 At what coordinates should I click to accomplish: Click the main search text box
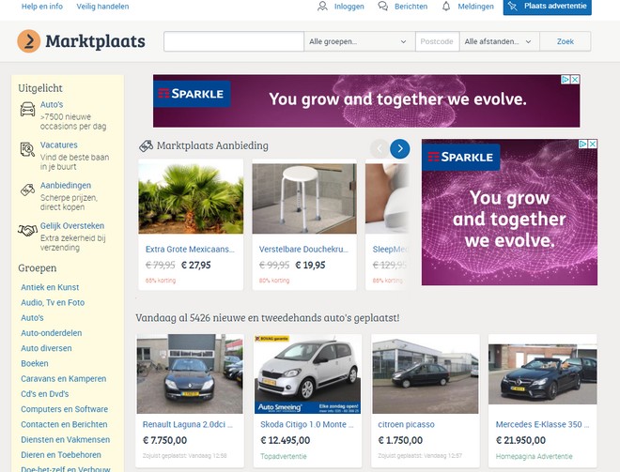click(234, 41)
